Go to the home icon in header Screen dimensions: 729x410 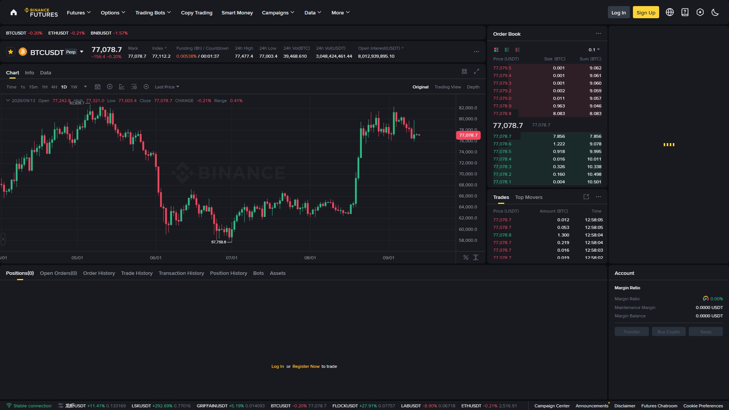click(x=14, y=13)
